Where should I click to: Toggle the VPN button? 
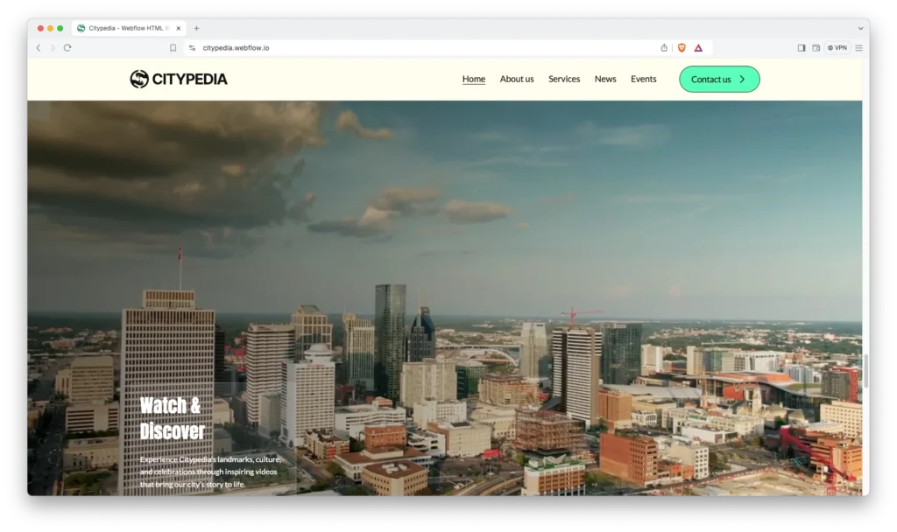837,48
